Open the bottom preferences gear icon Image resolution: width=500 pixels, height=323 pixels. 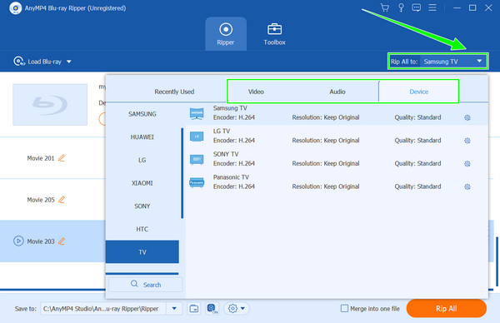click(x=232, y=308)
